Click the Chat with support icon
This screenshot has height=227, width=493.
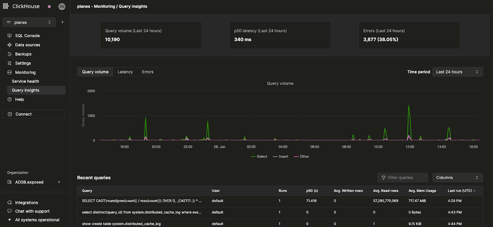(10, 211)
